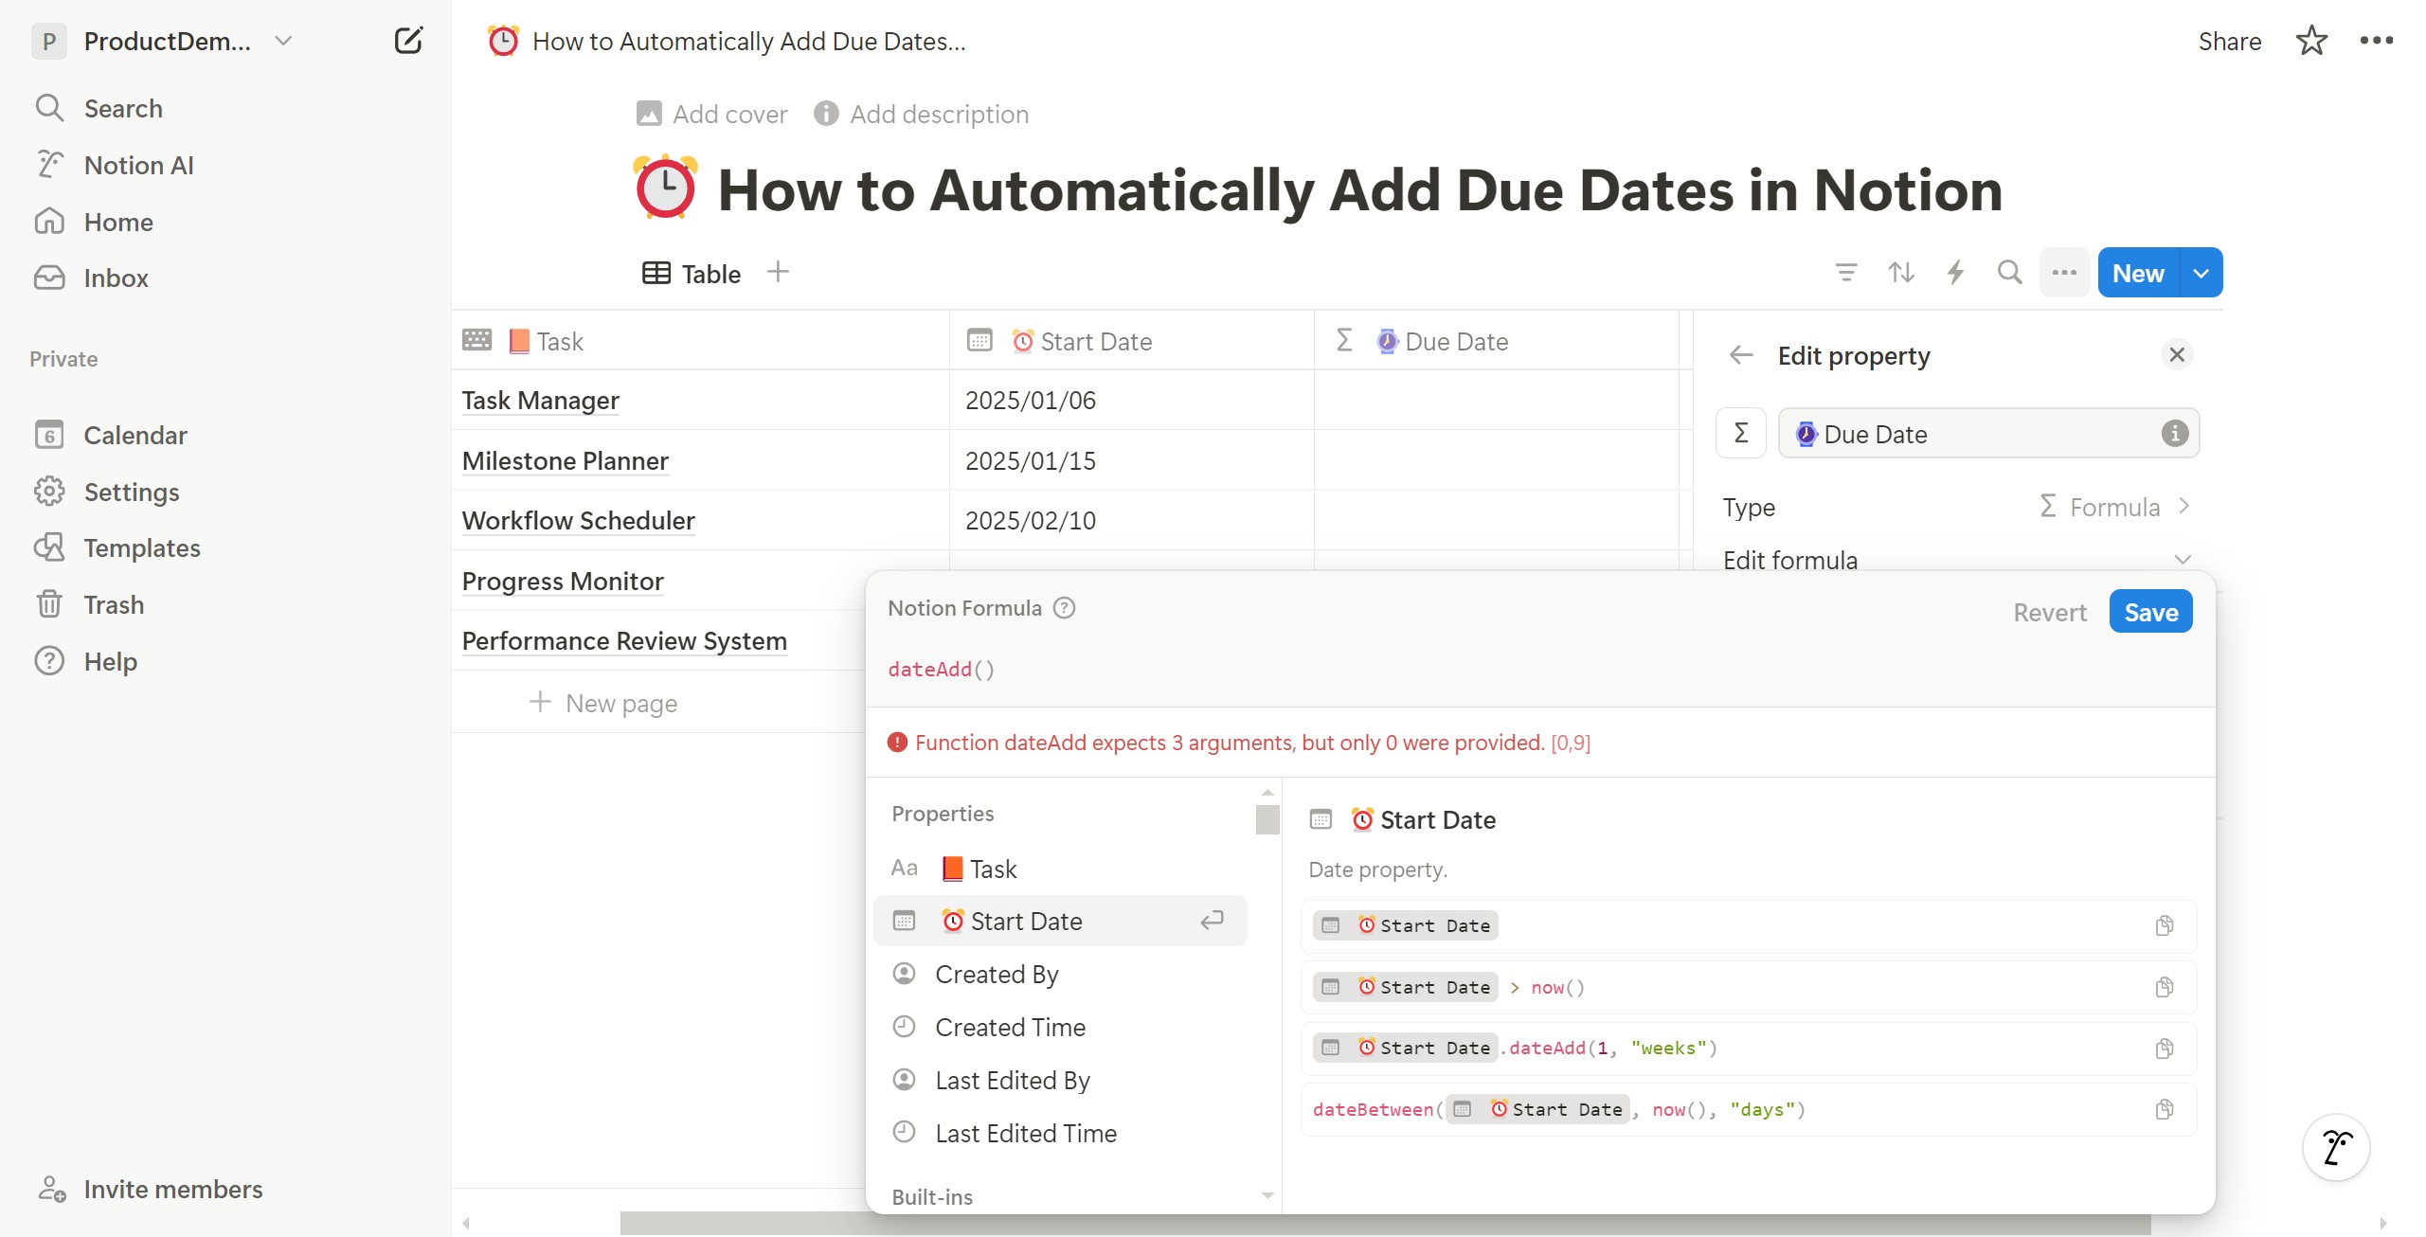Open the Milestone Planner row
This screenshot has height=1237, width=2426.
coord(565,460)
